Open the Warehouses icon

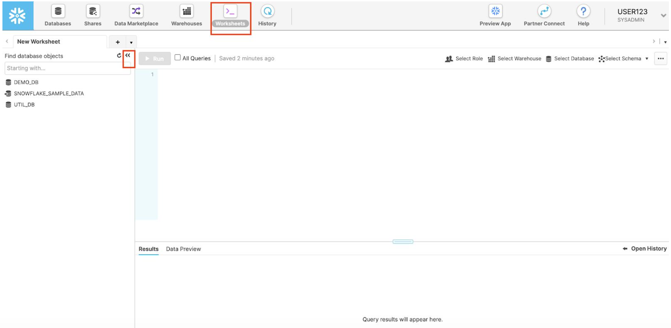pyautogui.click(x=187, y=11)
